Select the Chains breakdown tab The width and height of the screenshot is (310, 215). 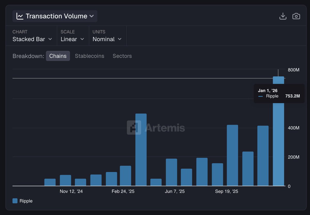pyautogui.click(x=58, y=56)
